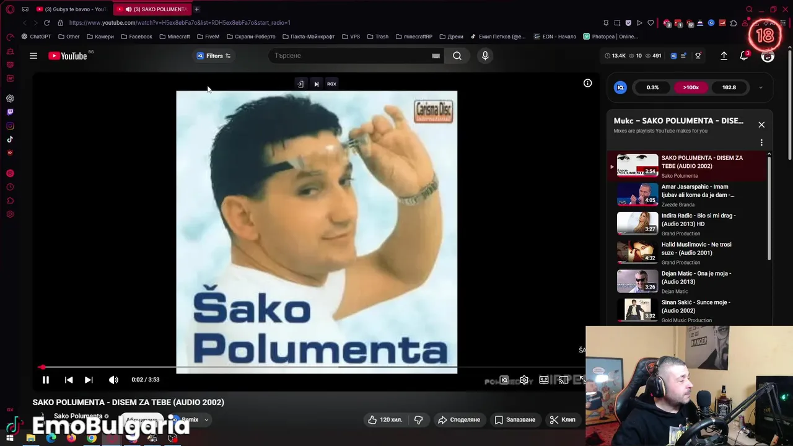Viewport: 793px width, 446px height.
Task: Focus the YouTube search field
Action: [351, 56]
